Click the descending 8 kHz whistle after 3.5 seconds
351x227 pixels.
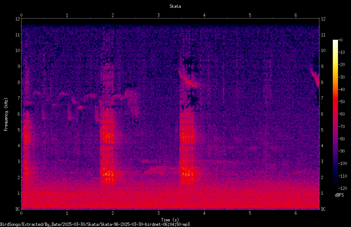[188, 79]
